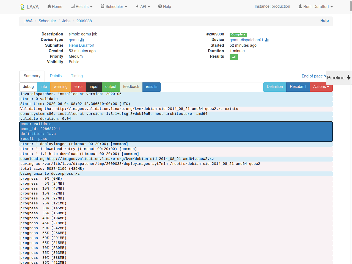The height and width of the screenshot is (264, 352).
Task: Switch to the Timing tab
Action: [x=77, y=76]
